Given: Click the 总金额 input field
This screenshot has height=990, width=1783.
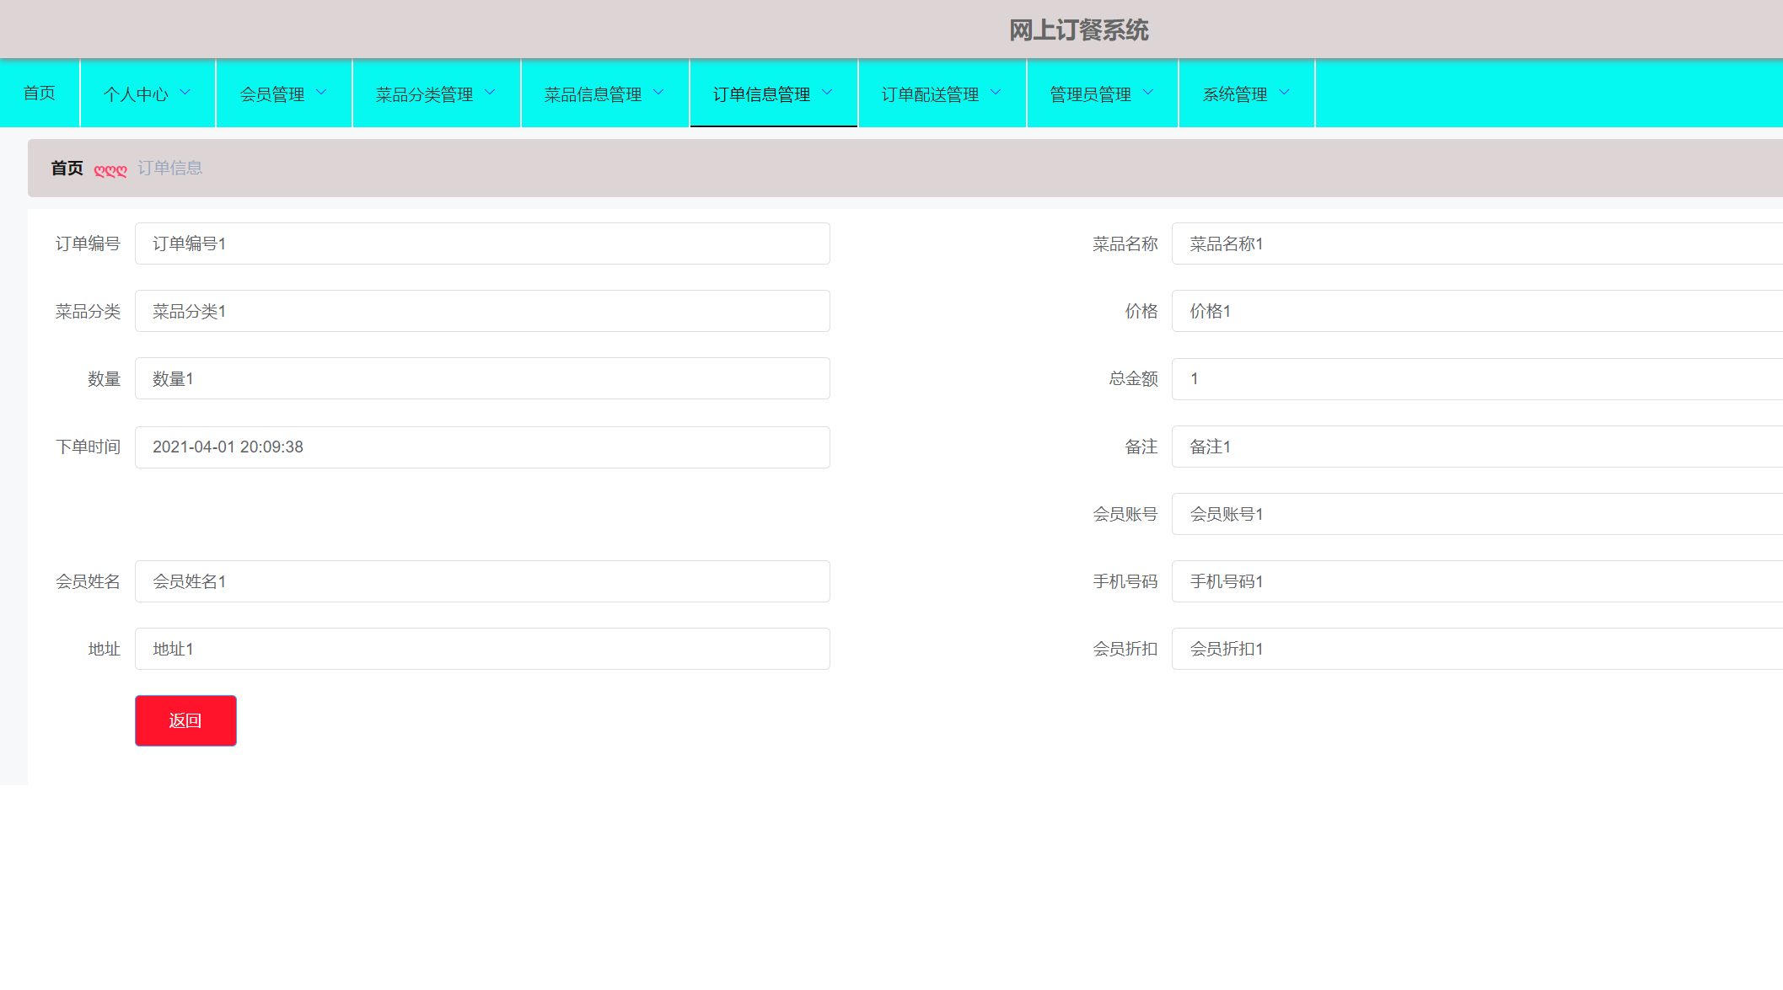Looking at the screenshot, I should coord(1475,379).
